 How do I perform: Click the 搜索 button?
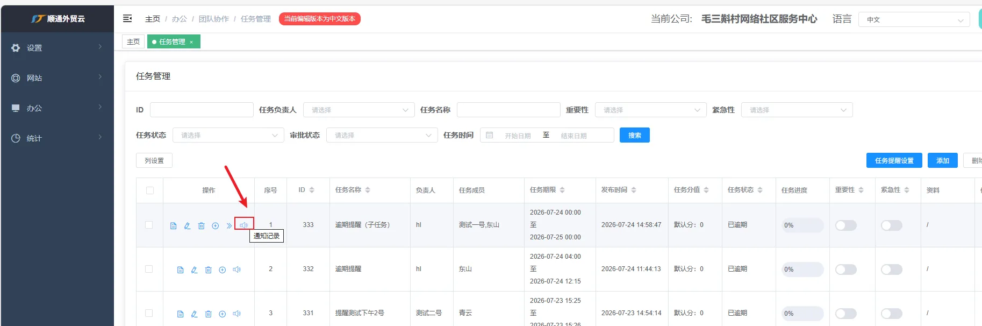point(635,135)
